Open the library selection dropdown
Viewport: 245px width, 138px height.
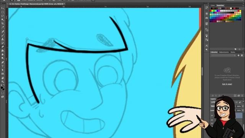(223, 55)
